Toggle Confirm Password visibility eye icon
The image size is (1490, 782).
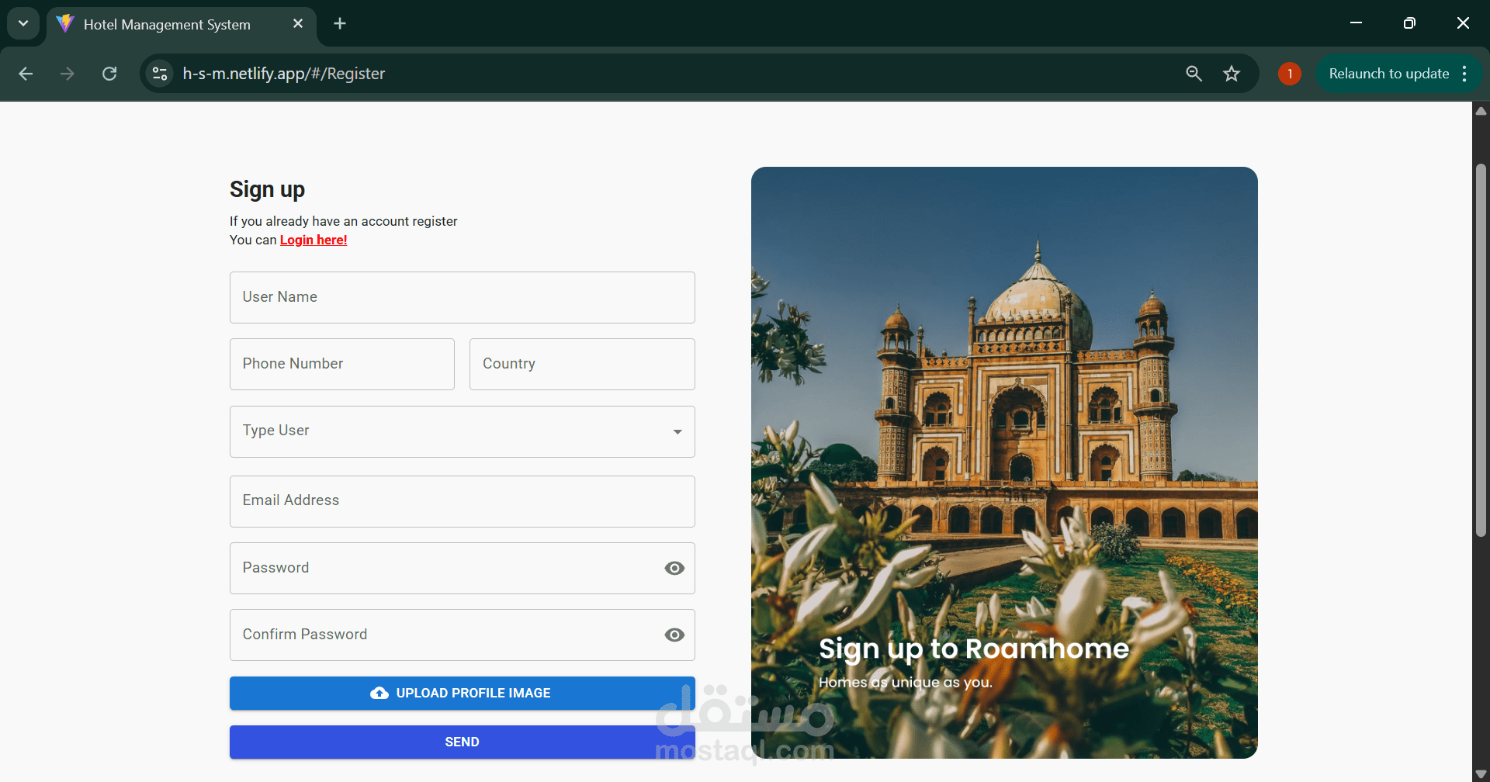pos(674,635)
